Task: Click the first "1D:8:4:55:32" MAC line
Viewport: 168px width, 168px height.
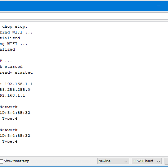Action: click(x=15, y=113)
